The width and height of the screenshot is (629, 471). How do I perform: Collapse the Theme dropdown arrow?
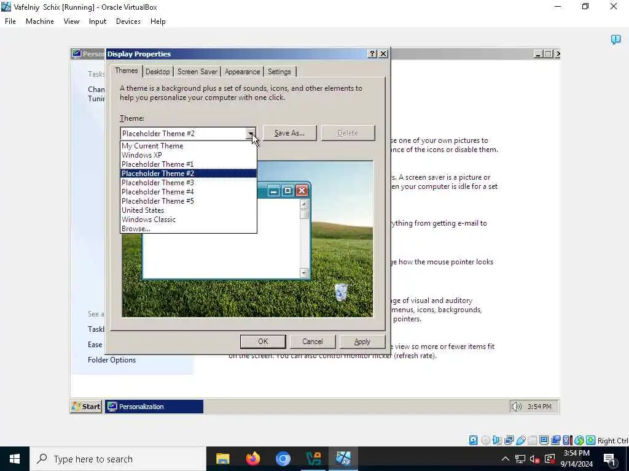[251, 133]
